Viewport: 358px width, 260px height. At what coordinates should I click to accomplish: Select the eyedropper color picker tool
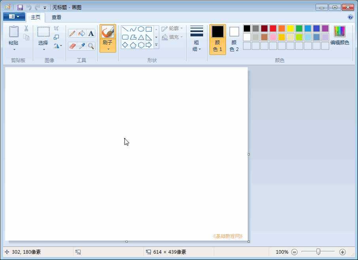click(x=81, y=46)
